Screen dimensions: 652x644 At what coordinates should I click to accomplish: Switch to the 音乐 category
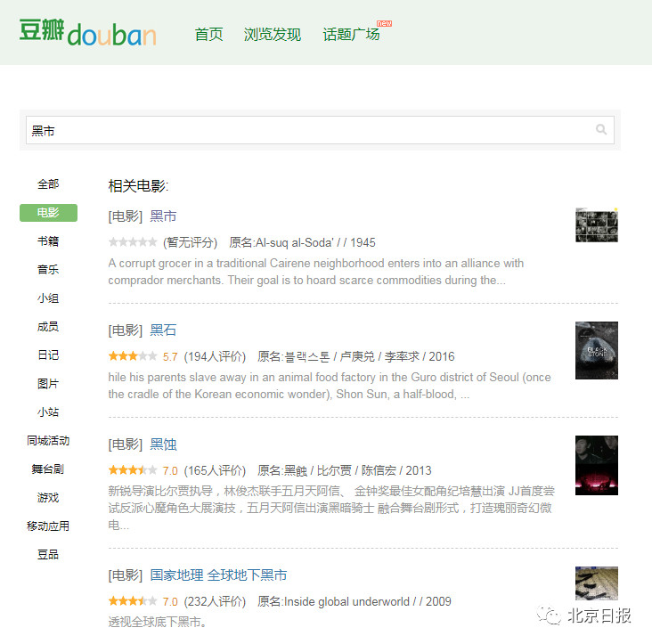pyautogui.click(x=48, y=269)
